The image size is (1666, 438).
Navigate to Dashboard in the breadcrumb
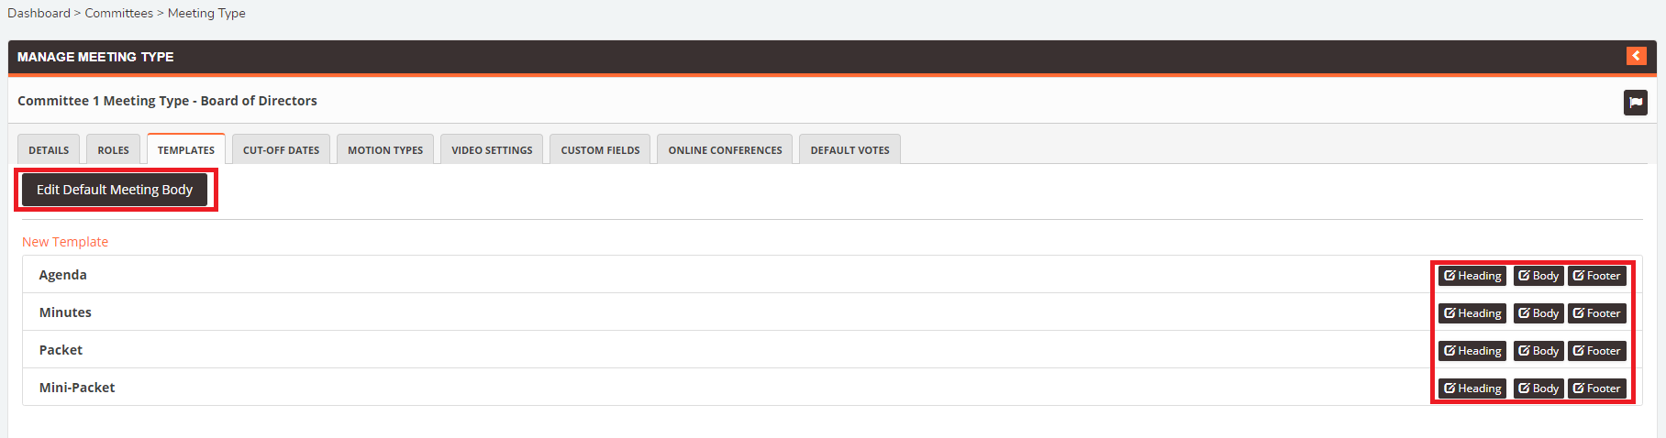click(x=39, y=13)
